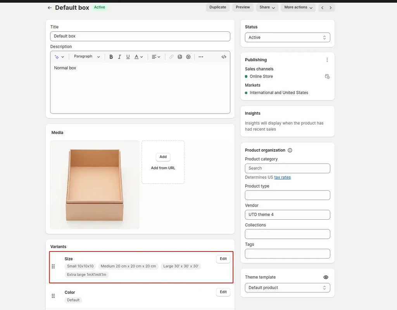Viewport: 397px width, 310px height.
Task: Click the Vendor field
Action: click(x=287, y=215)
